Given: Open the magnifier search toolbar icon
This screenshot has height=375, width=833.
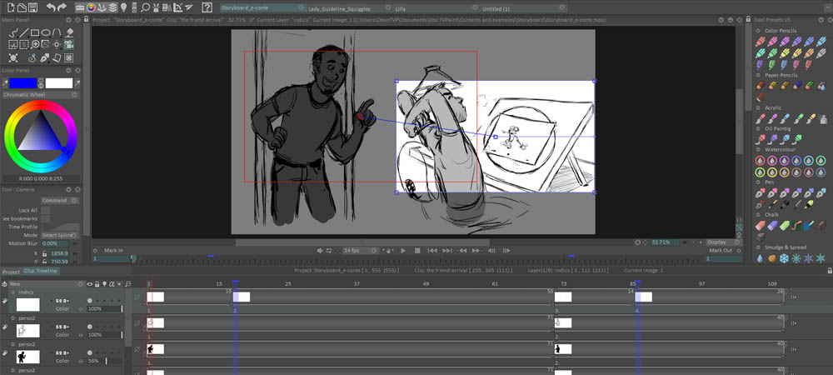Looking at the screenshot, I should pos(145,8).
